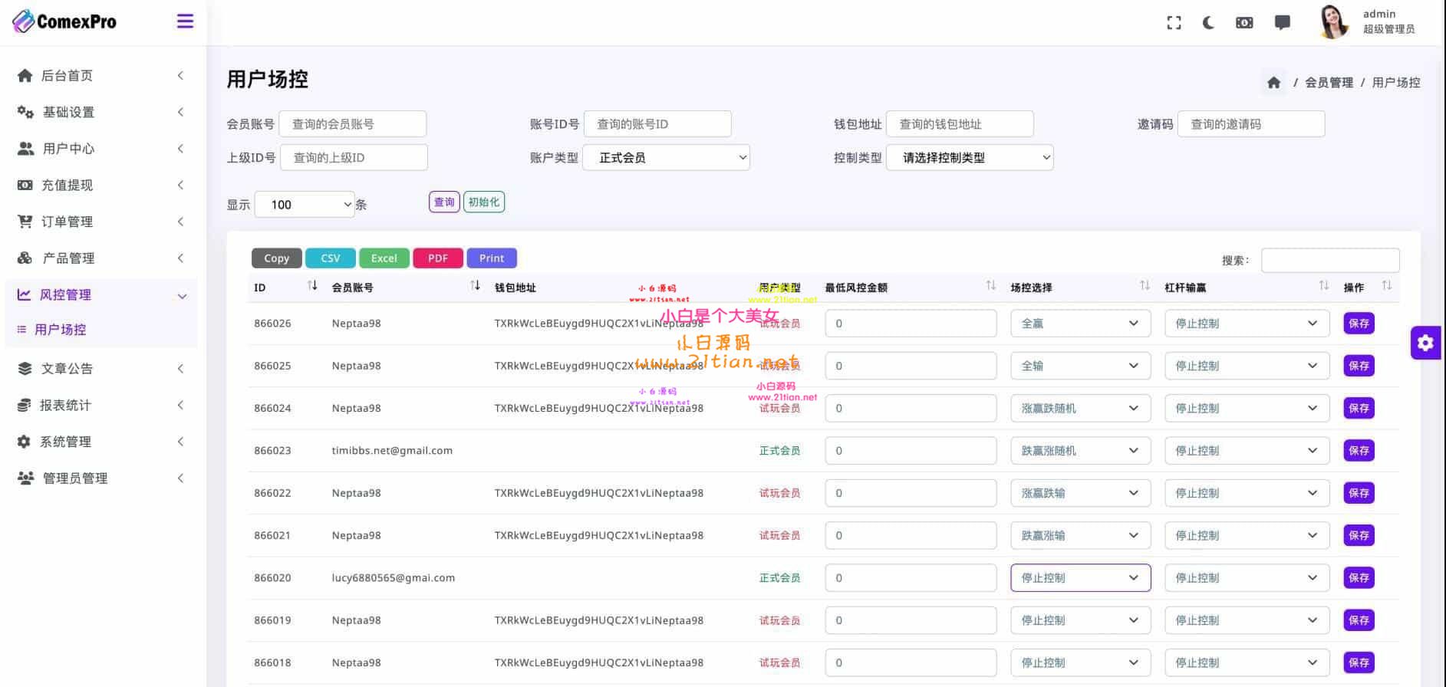
Task: Copy table data with the Copy button
Action: (277, 258)
